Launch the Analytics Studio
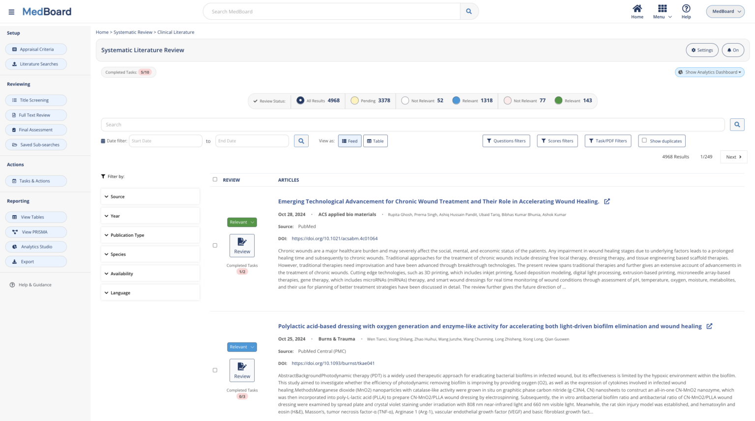Image resolution: width=755 pixels, height=421 pixels. (x=36, y=247)
